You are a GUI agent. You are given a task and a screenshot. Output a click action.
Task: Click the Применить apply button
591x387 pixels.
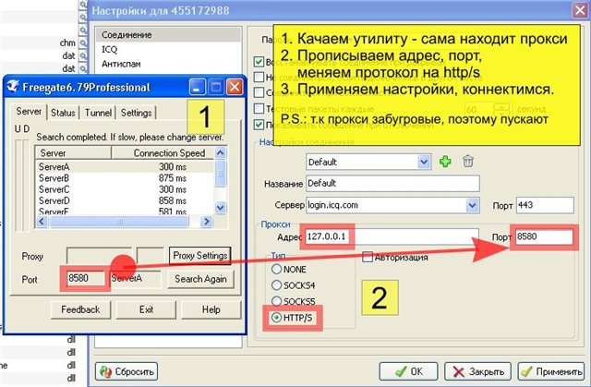pyautogui.click(x=551, y=371)
